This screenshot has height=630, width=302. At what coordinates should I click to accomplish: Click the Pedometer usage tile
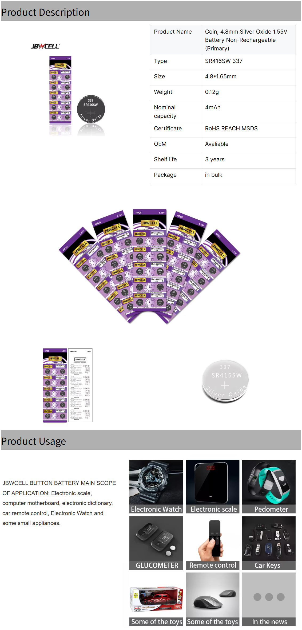269,486
